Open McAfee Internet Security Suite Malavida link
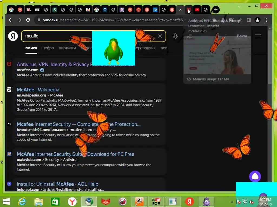The height and width of the screenshot is (207, 277). pos(75,154)
